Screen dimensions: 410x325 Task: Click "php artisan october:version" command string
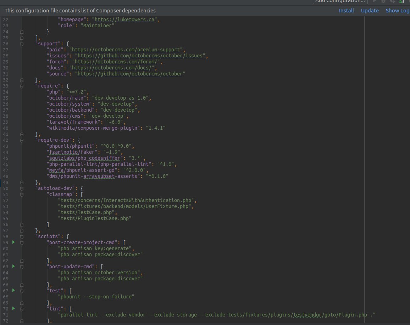point(99,273)
